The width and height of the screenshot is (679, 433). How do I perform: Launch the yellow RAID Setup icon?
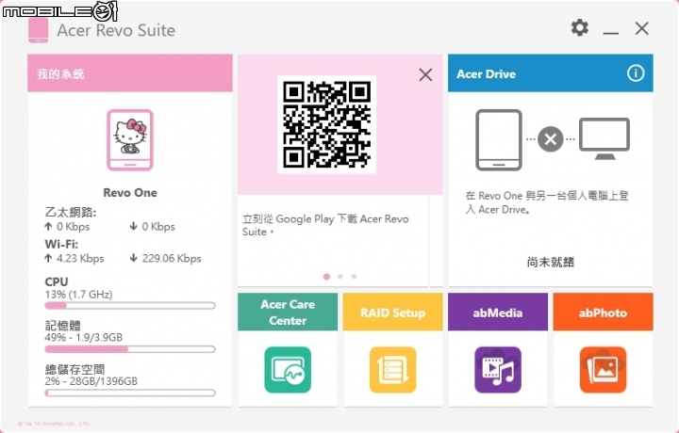pyautogui.click(x=392, y=370)
